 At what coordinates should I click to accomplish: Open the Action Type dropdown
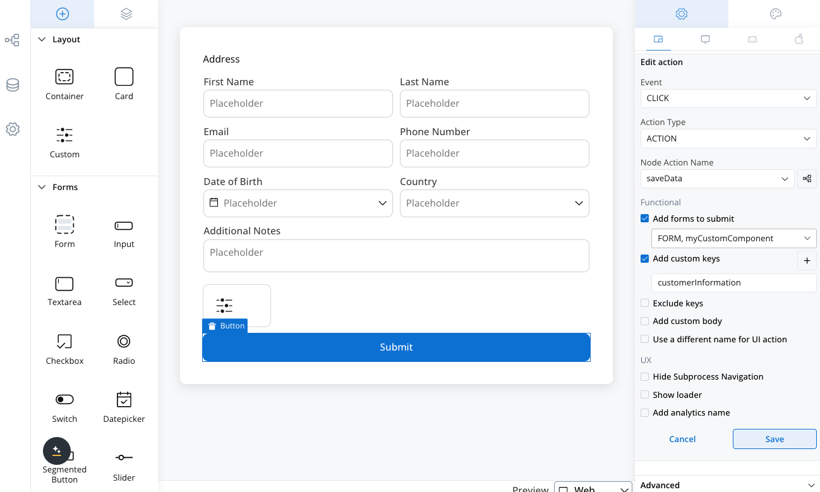tap(728, 139)
